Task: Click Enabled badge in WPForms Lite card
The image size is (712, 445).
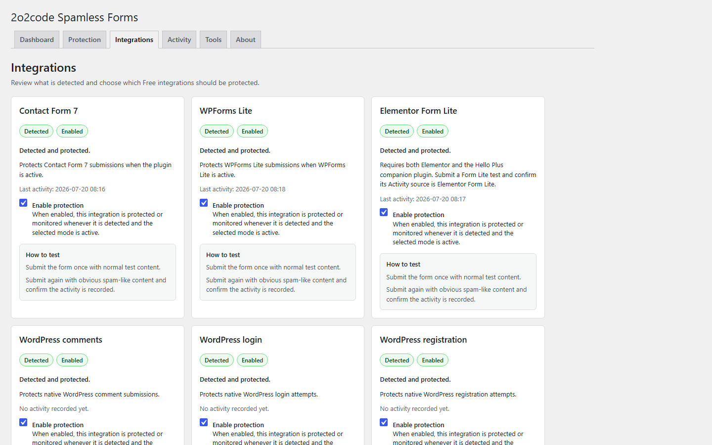Action: point(252,131)
